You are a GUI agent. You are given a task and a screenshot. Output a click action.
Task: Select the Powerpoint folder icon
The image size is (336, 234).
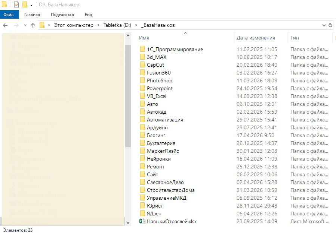[142, 88]
